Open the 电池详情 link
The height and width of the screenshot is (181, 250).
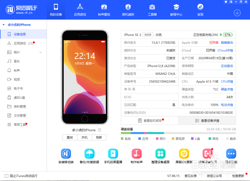pos(227,105)
